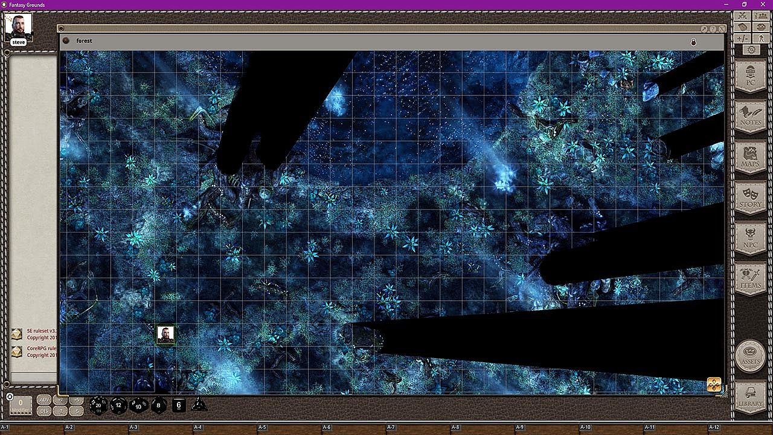This screenshot has height=435, width=773.
Task: Click the d8 die
Action: (x=159, y=405)
